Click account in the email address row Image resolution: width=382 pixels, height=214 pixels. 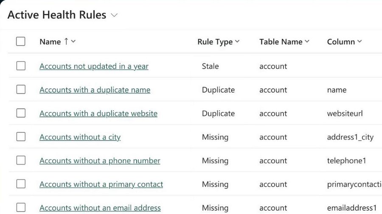[273, 208]
